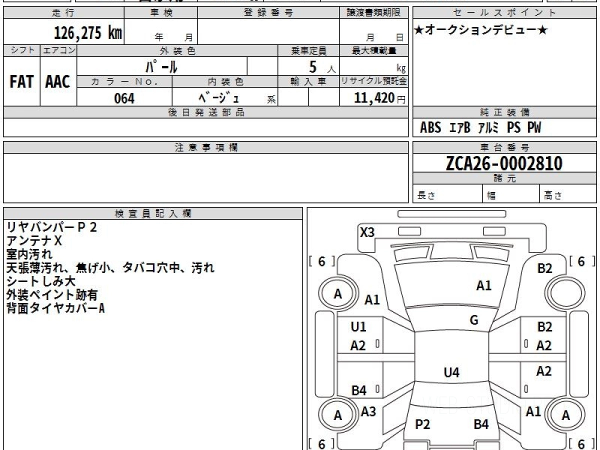Select the リサイクル預託金 header

[x=373, y=81]
